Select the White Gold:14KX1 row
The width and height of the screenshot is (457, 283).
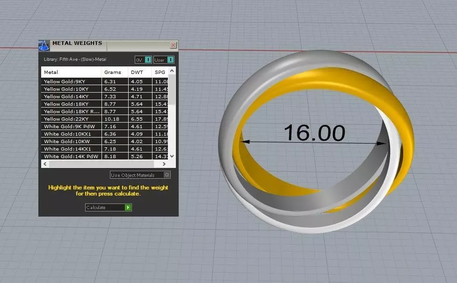click(x=105, y=149)
